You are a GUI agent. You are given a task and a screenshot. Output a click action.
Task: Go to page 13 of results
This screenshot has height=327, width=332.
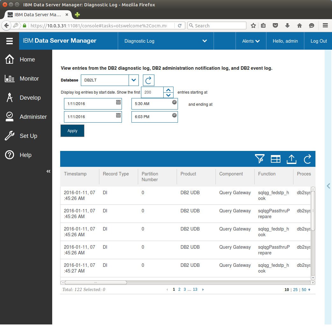(195, 289)
